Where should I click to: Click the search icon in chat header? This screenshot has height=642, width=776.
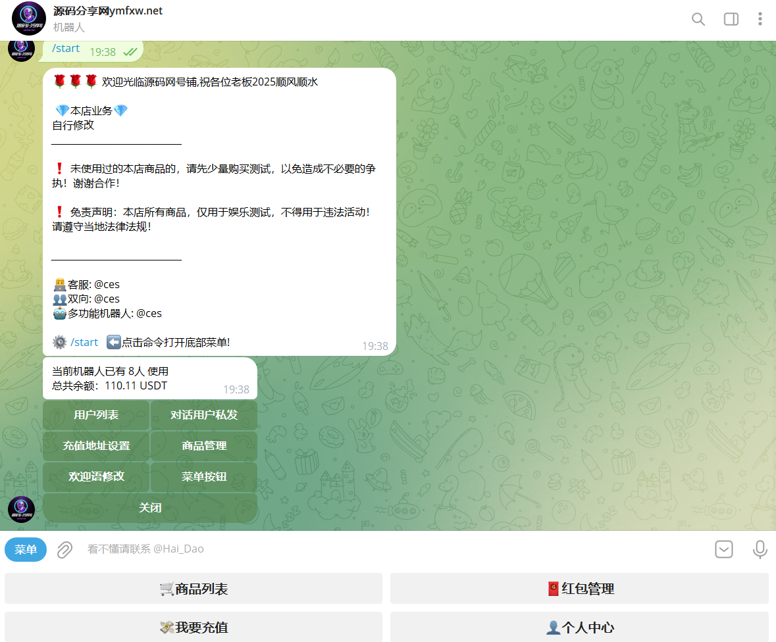[698, 19]
